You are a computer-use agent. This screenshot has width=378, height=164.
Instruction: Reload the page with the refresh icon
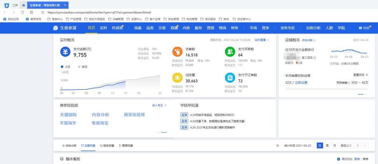click(22, 12)
